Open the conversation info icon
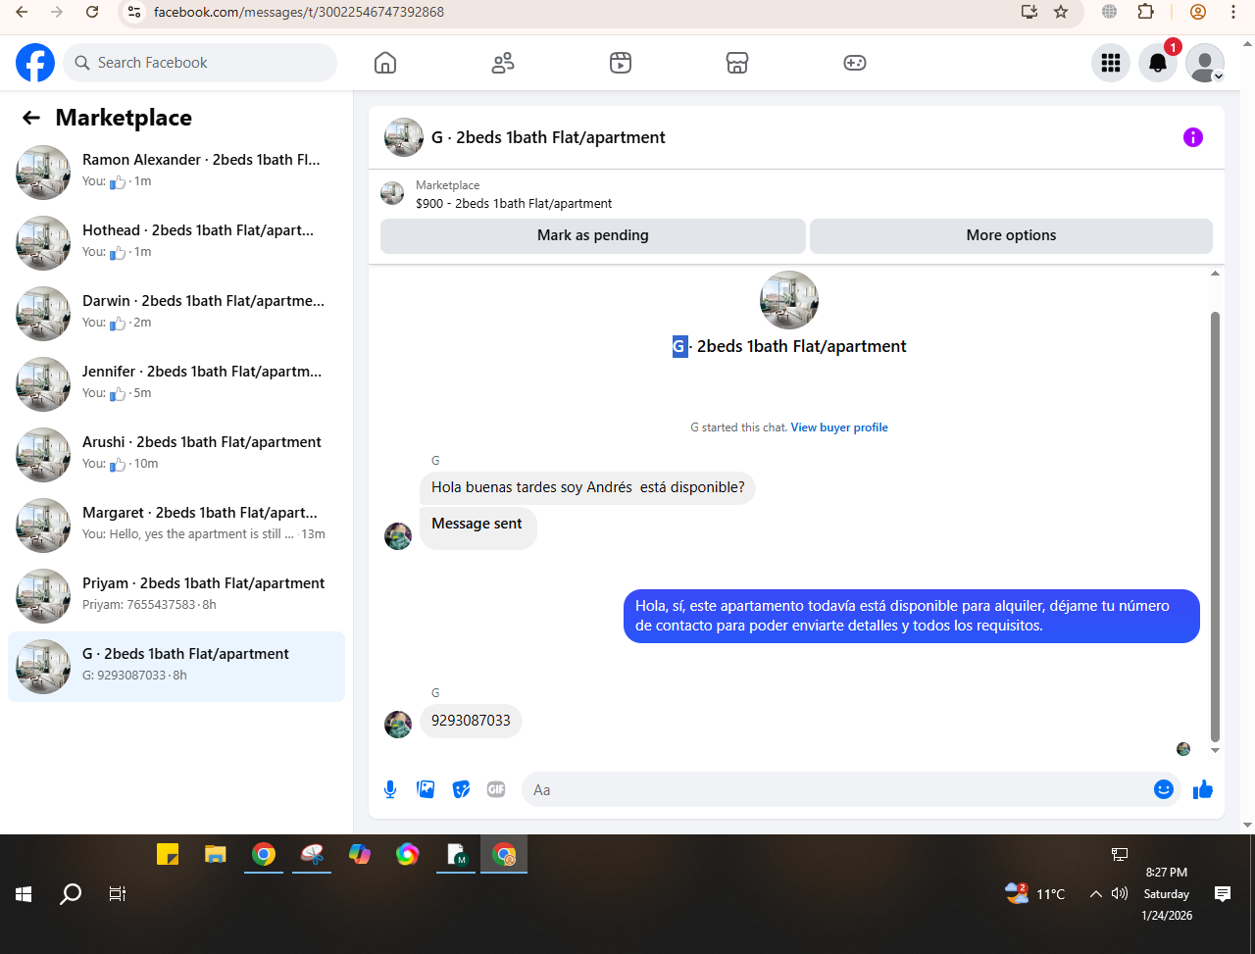This screenshot has height=954, width=1255. tap(1193, 137)
